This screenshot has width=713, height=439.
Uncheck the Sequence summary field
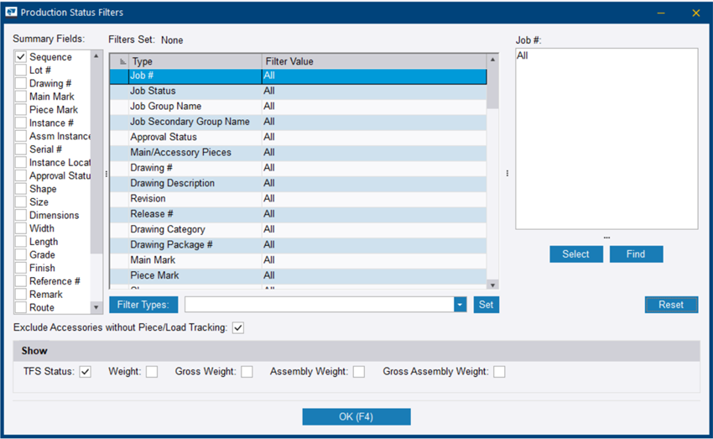(21, 57)
